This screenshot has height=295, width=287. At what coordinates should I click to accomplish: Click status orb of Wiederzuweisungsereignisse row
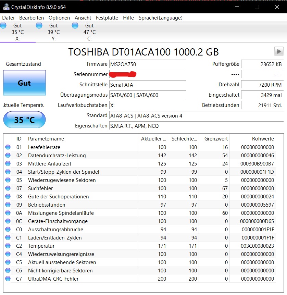point(8,254)
